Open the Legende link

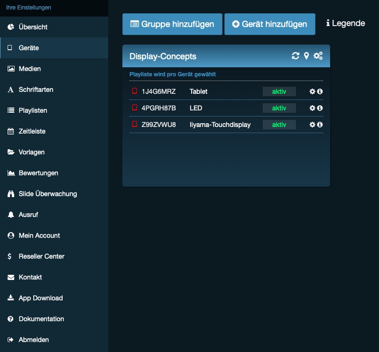click(x=346, y=23)
